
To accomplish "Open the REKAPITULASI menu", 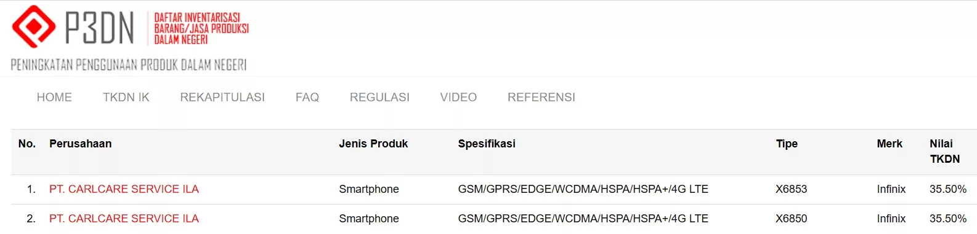I will click(x=222, y=97).
